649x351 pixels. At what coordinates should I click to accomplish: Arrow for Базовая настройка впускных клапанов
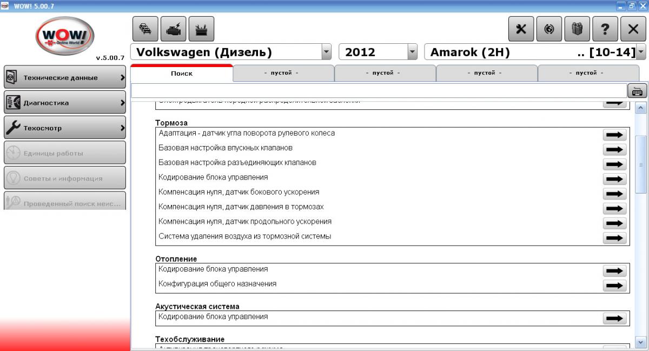pos(615,149)
